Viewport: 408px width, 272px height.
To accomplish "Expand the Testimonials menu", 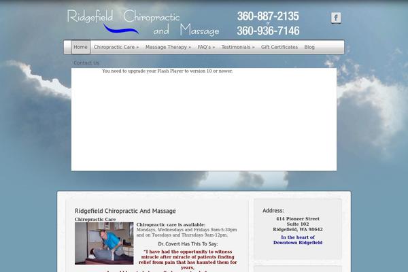I will 238,47.
